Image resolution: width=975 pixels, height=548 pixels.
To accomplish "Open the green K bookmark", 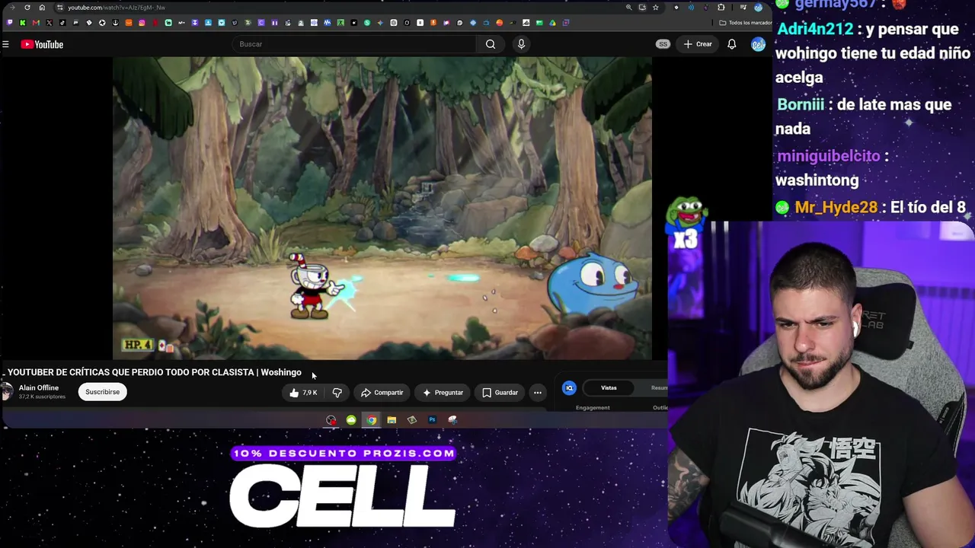I will [x=22, y=23].
